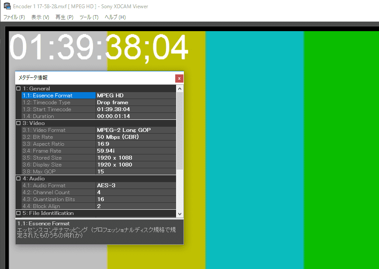Click the metadata list scroll up arrow
Image resolution: width=379 pixels, height=269 pixels.
(x=180, y=89)
